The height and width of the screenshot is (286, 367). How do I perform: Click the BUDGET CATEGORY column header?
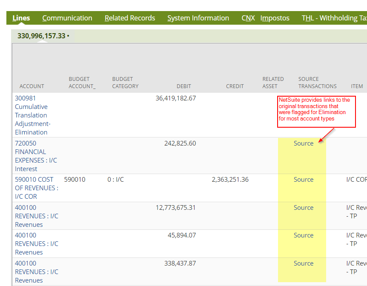point(125,83)
